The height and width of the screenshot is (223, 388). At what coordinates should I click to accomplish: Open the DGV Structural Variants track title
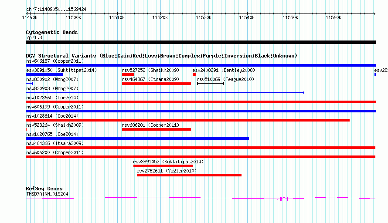(x=162, y=56)
